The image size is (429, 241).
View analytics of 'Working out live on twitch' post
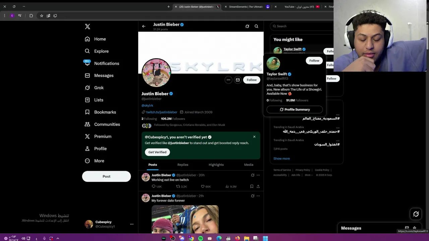tap(231, 186)
